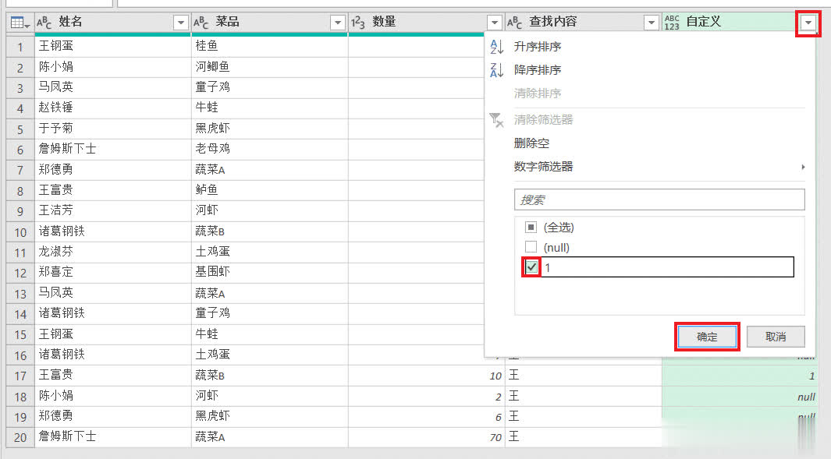The height and width of the screenshot is (459, 831).
Task: Expand the 数量 column filter dropdown
Action: (494, 23)
